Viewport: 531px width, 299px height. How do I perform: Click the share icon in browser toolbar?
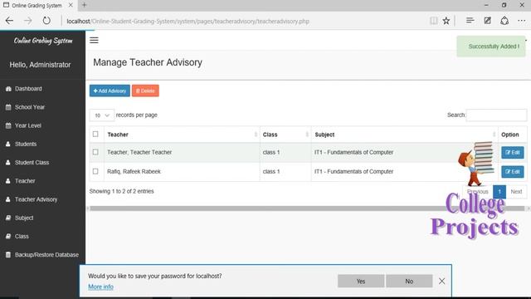[504, 21]
